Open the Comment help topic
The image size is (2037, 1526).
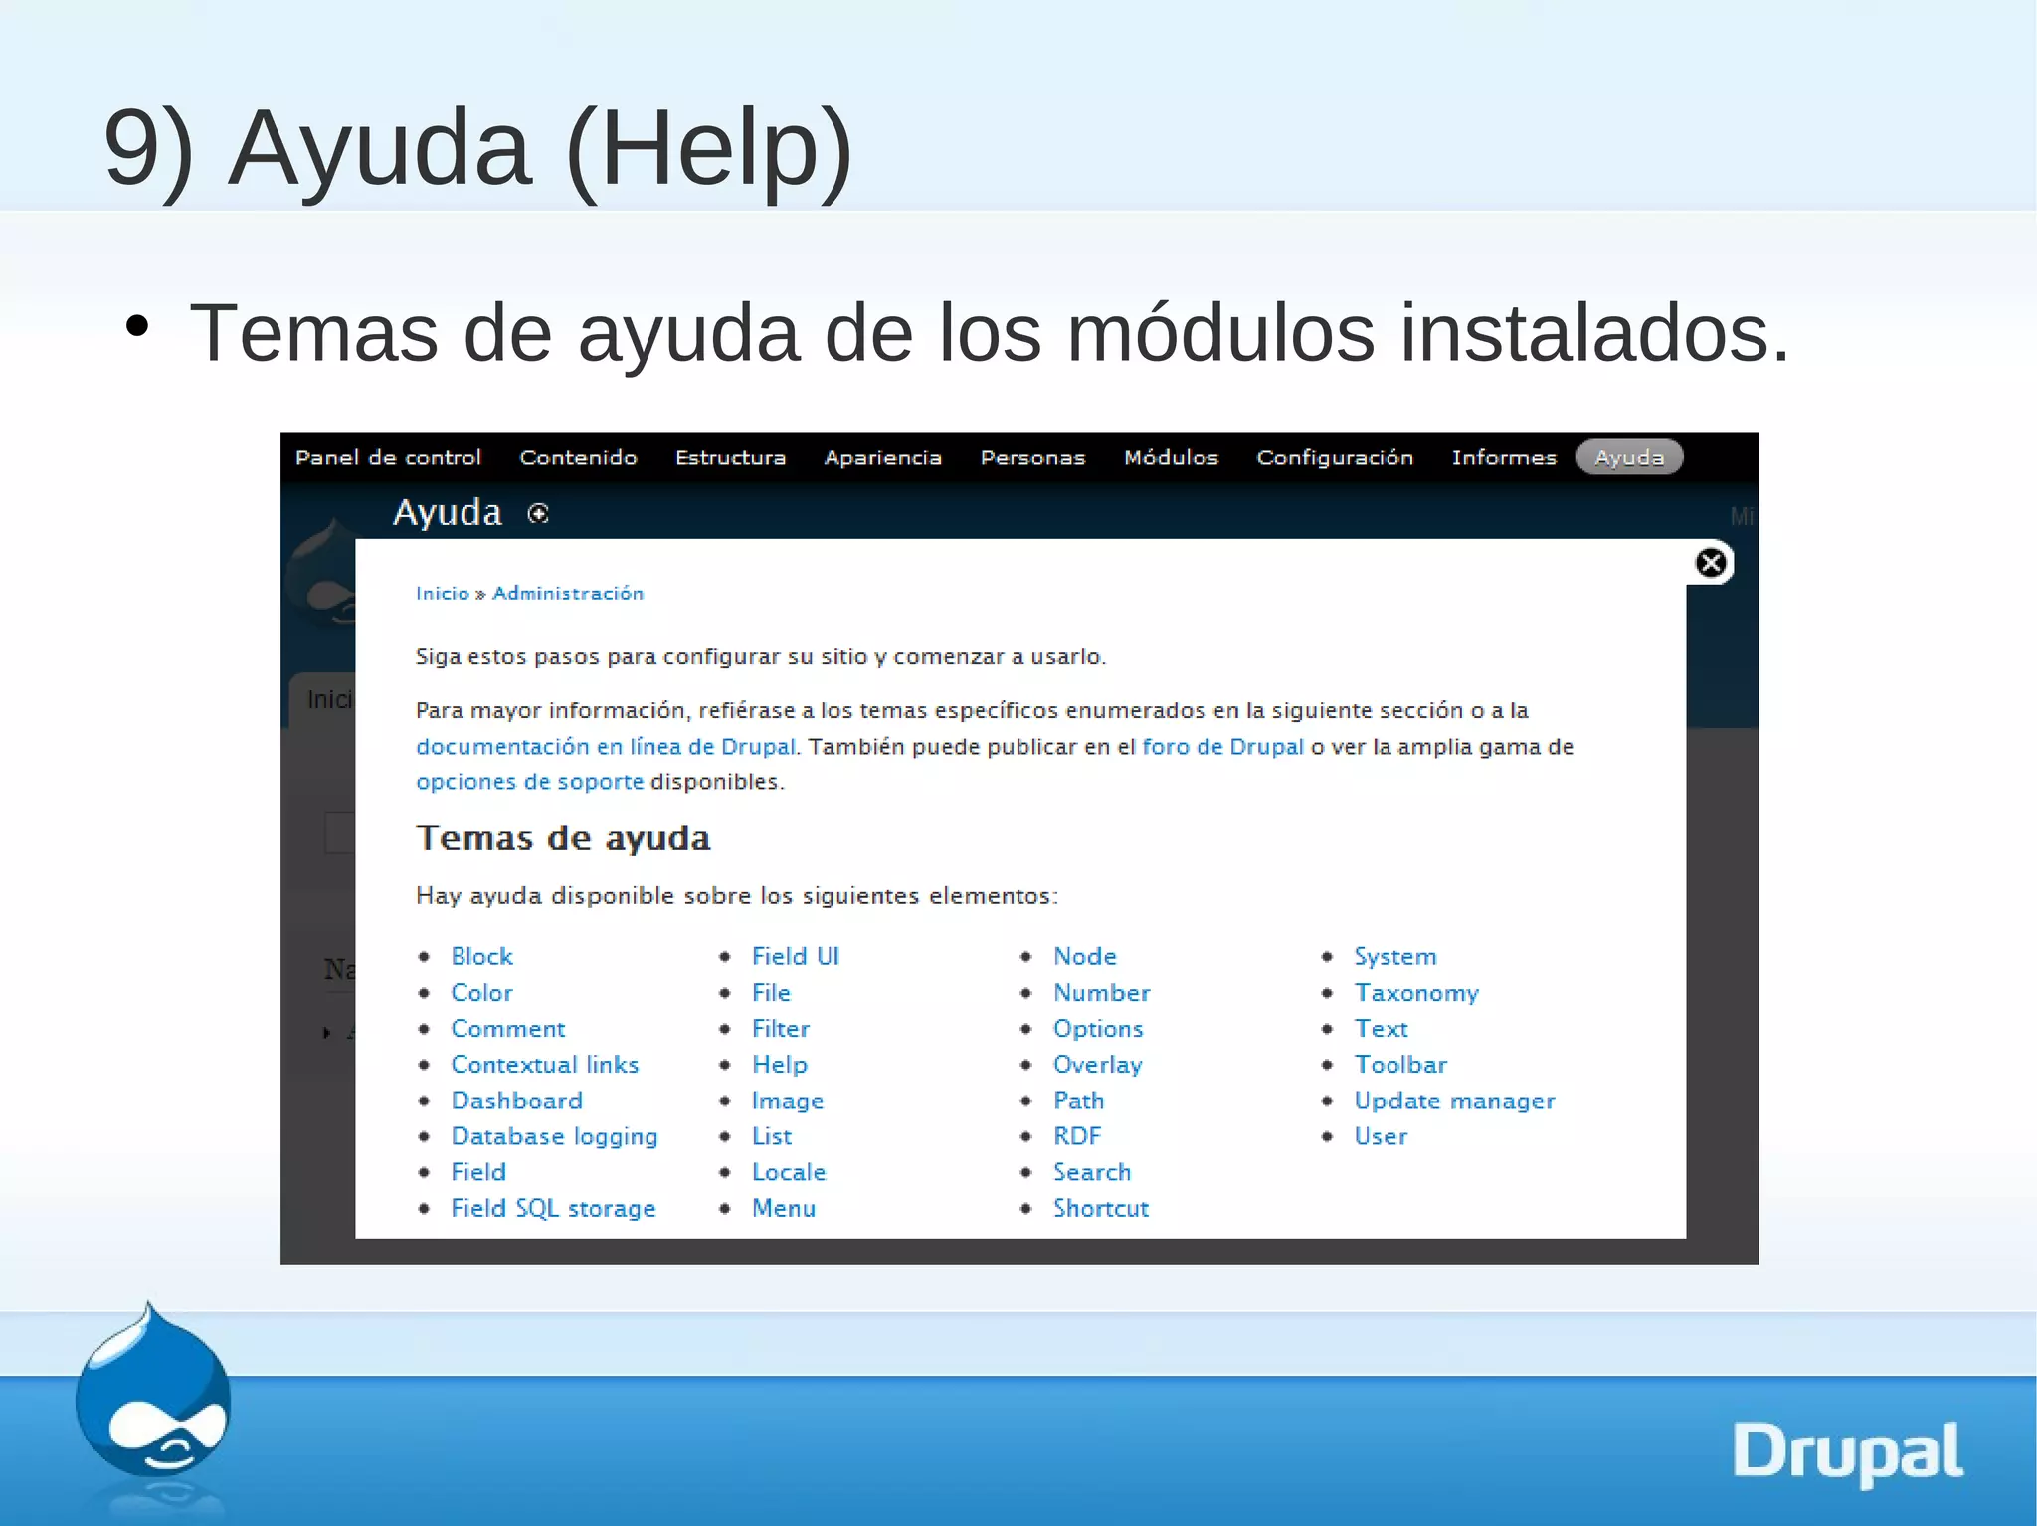pos(507,1028)
